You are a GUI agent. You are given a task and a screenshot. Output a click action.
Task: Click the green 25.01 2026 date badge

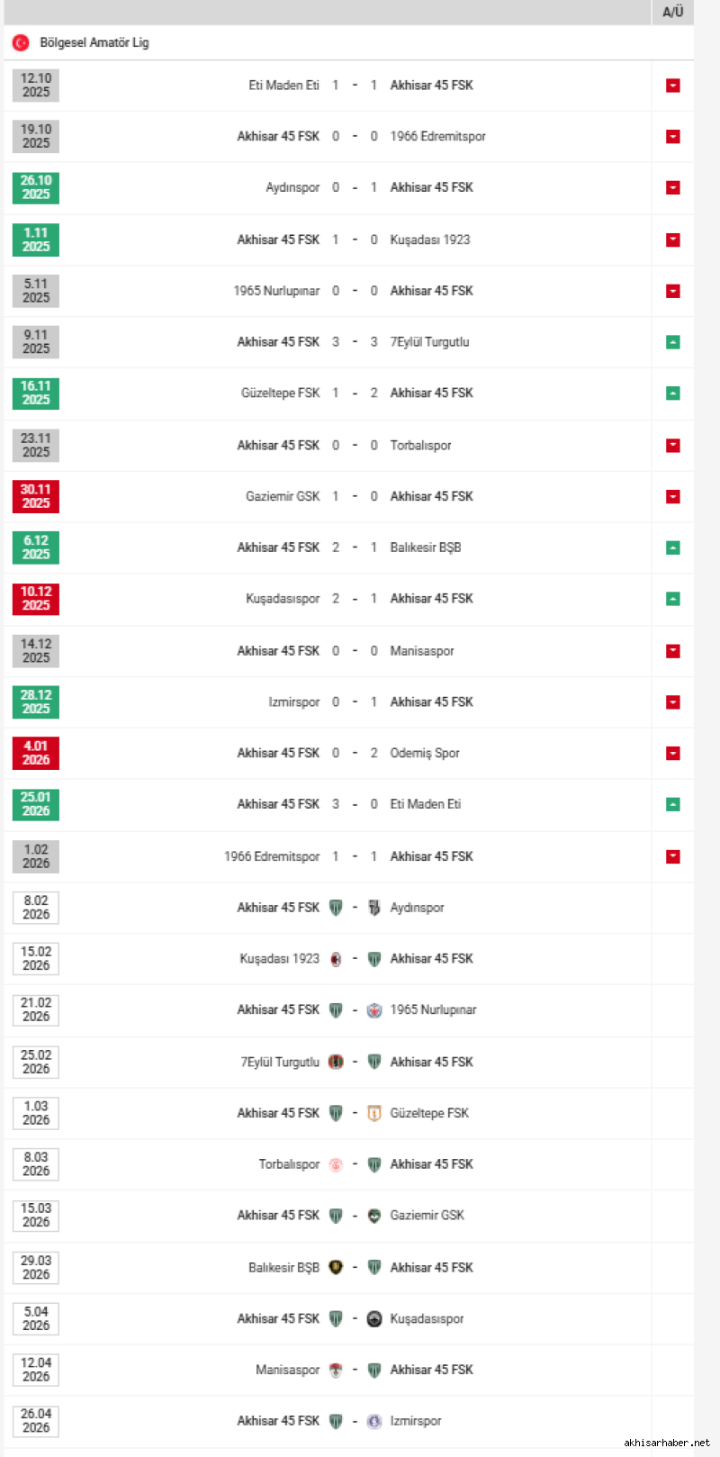pyautogui.click(x=36, y=804)
